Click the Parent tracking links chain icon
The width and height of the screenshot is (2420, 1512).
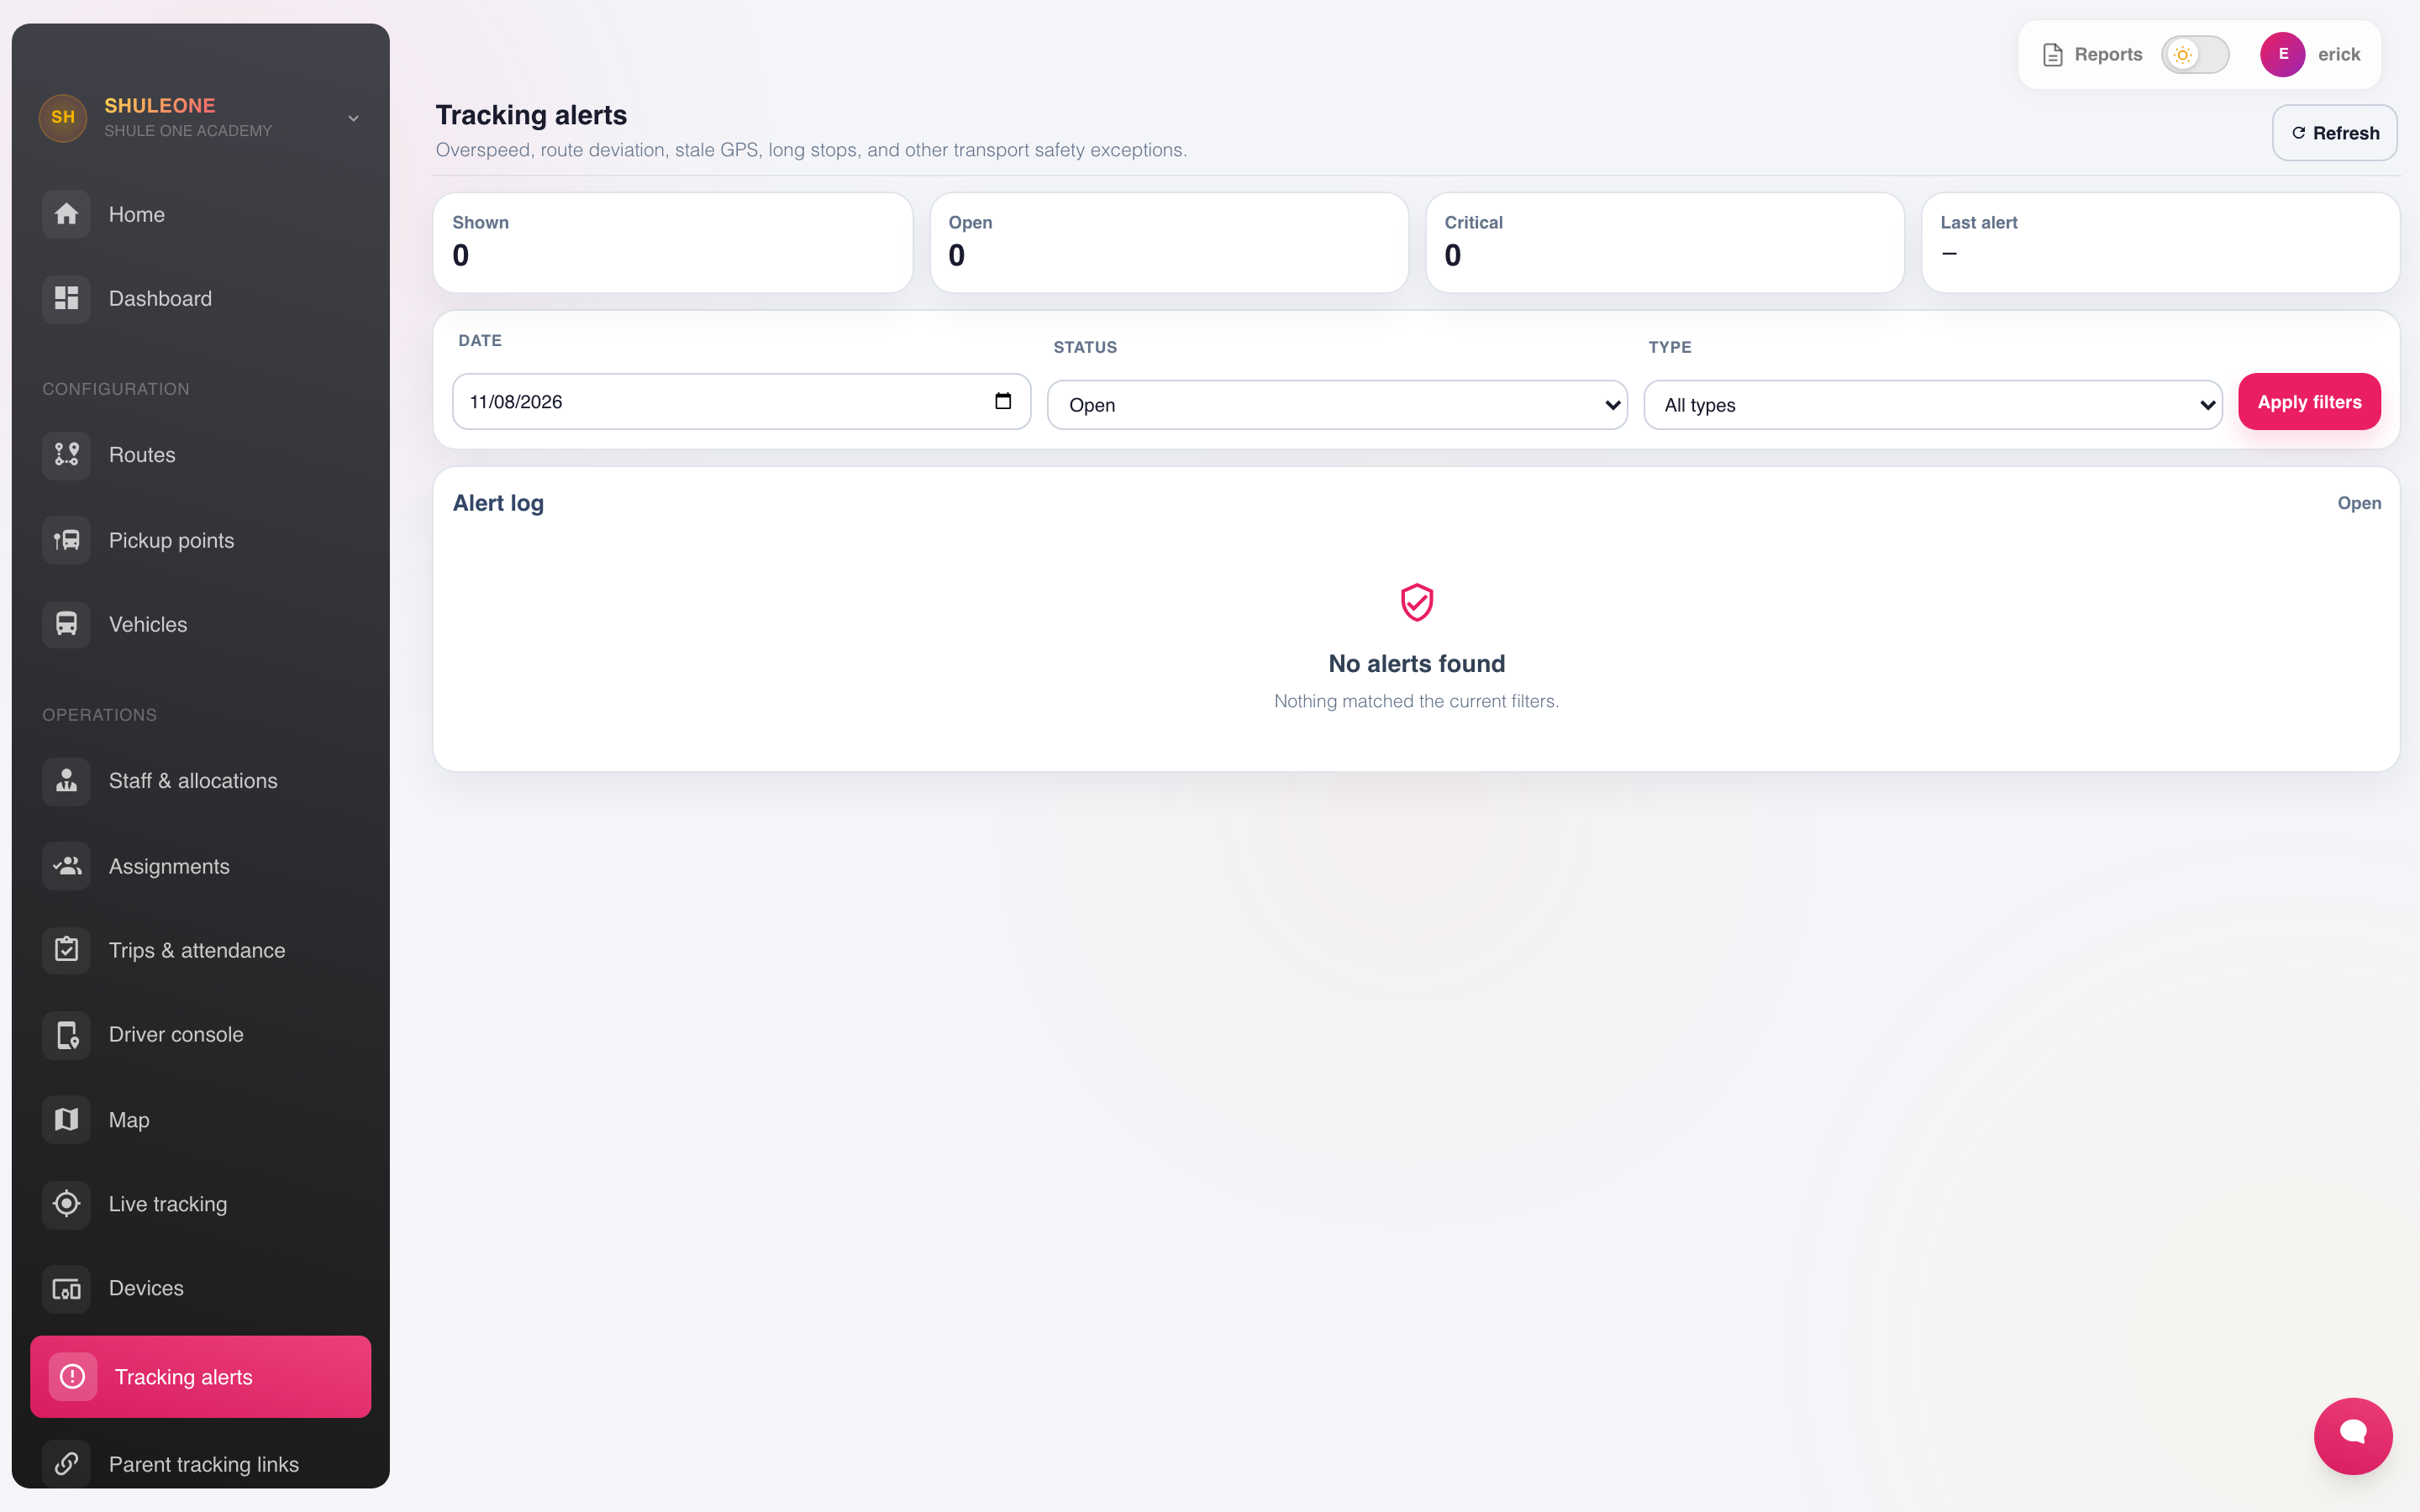66,1464
